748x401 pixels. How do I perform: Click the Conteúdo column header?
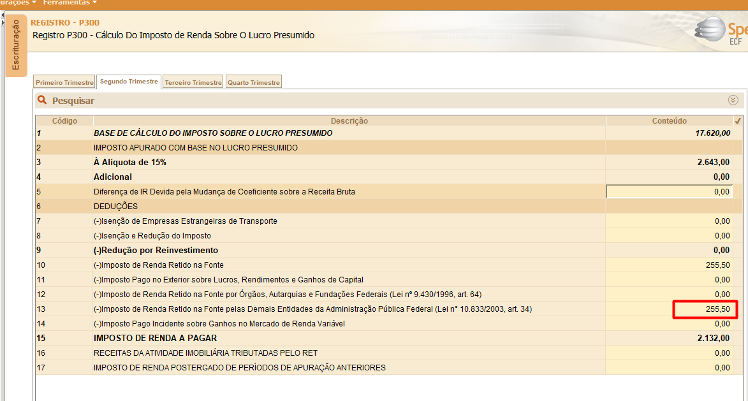[670, 120]
